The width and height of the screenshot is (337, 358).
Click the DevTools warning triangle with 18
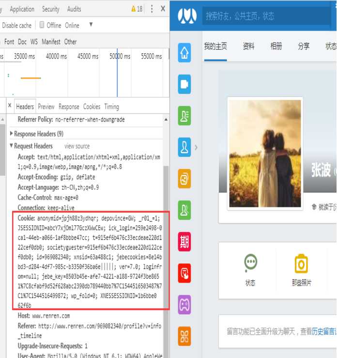pos(137,9)
